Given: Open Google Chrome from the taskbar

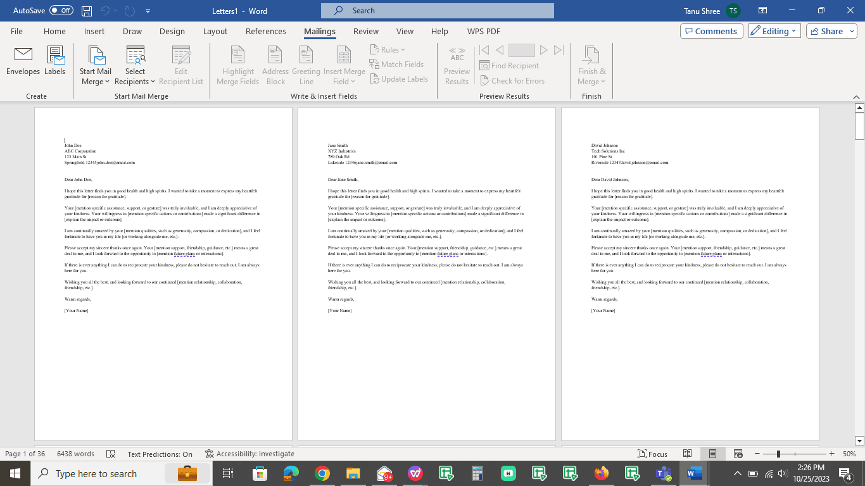Looking at the screenshot, I should (x=321, y=473).
